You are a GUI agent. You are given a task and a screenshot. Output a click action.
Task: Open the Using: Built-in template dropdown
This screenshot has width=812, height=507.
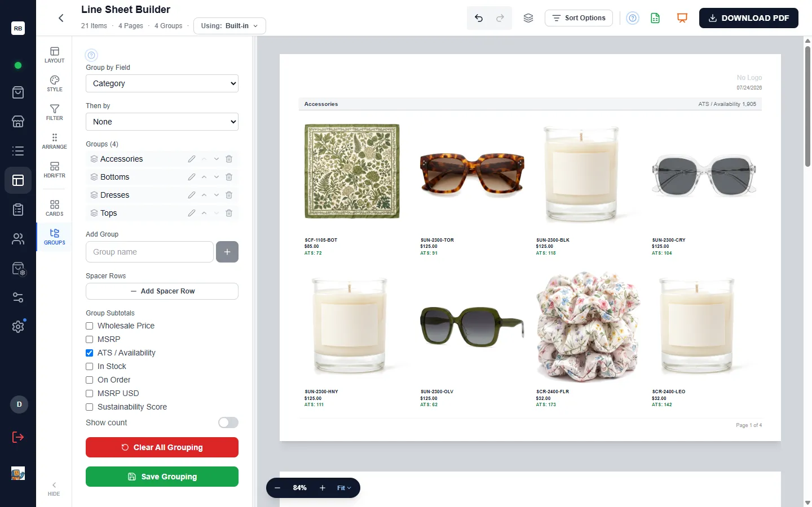click(230, 26)
